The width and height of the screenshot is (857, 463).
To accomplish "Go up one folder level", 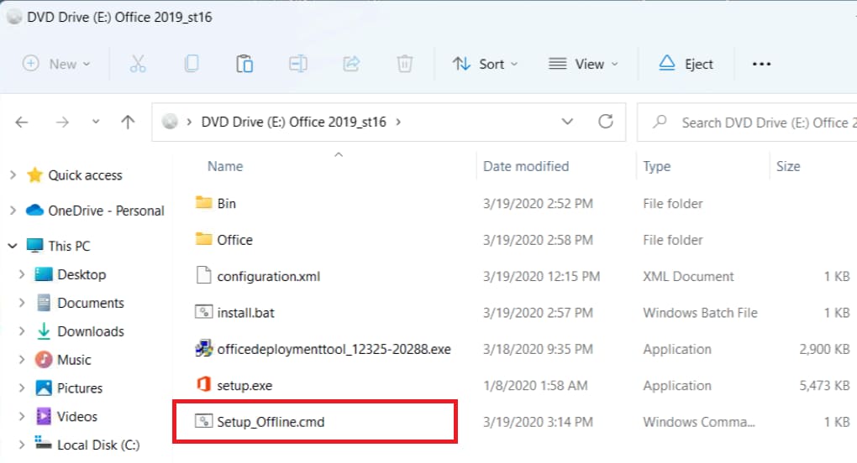I will tap(128, 122).
